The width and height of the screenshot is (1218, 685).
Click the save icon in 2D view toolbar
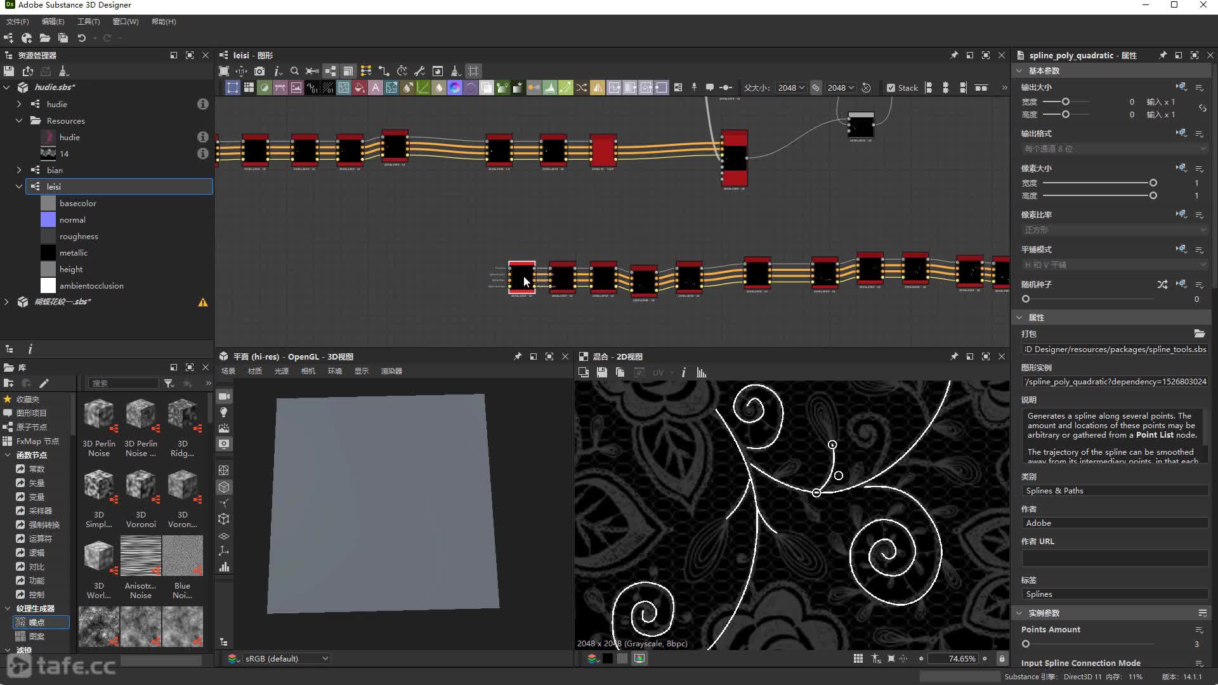(x=601, y=373)
